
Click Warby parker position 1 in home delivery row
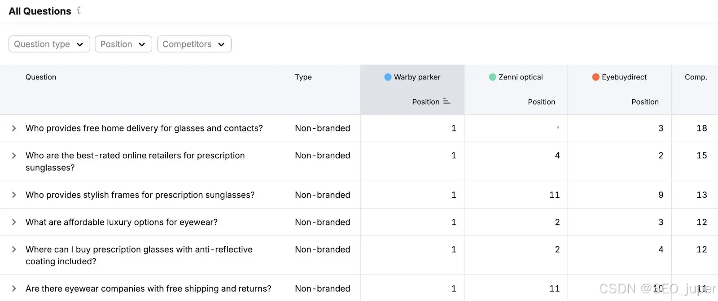[x=454, y=128]
